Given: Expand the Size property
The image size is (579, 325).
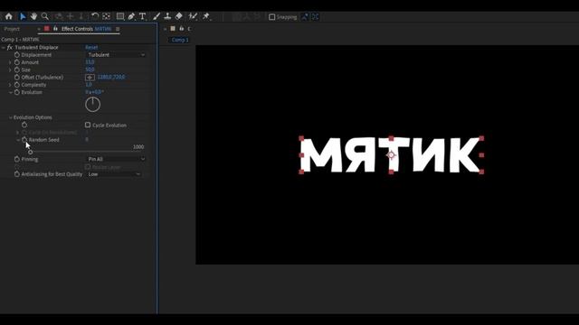Looking at the screenshot, I should pyautogui.click(x=10, y=70).
